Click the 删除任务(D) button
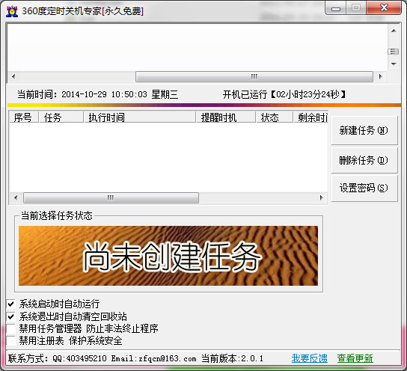This screenshot has width=407, height=371. click(x=364, y=160)
